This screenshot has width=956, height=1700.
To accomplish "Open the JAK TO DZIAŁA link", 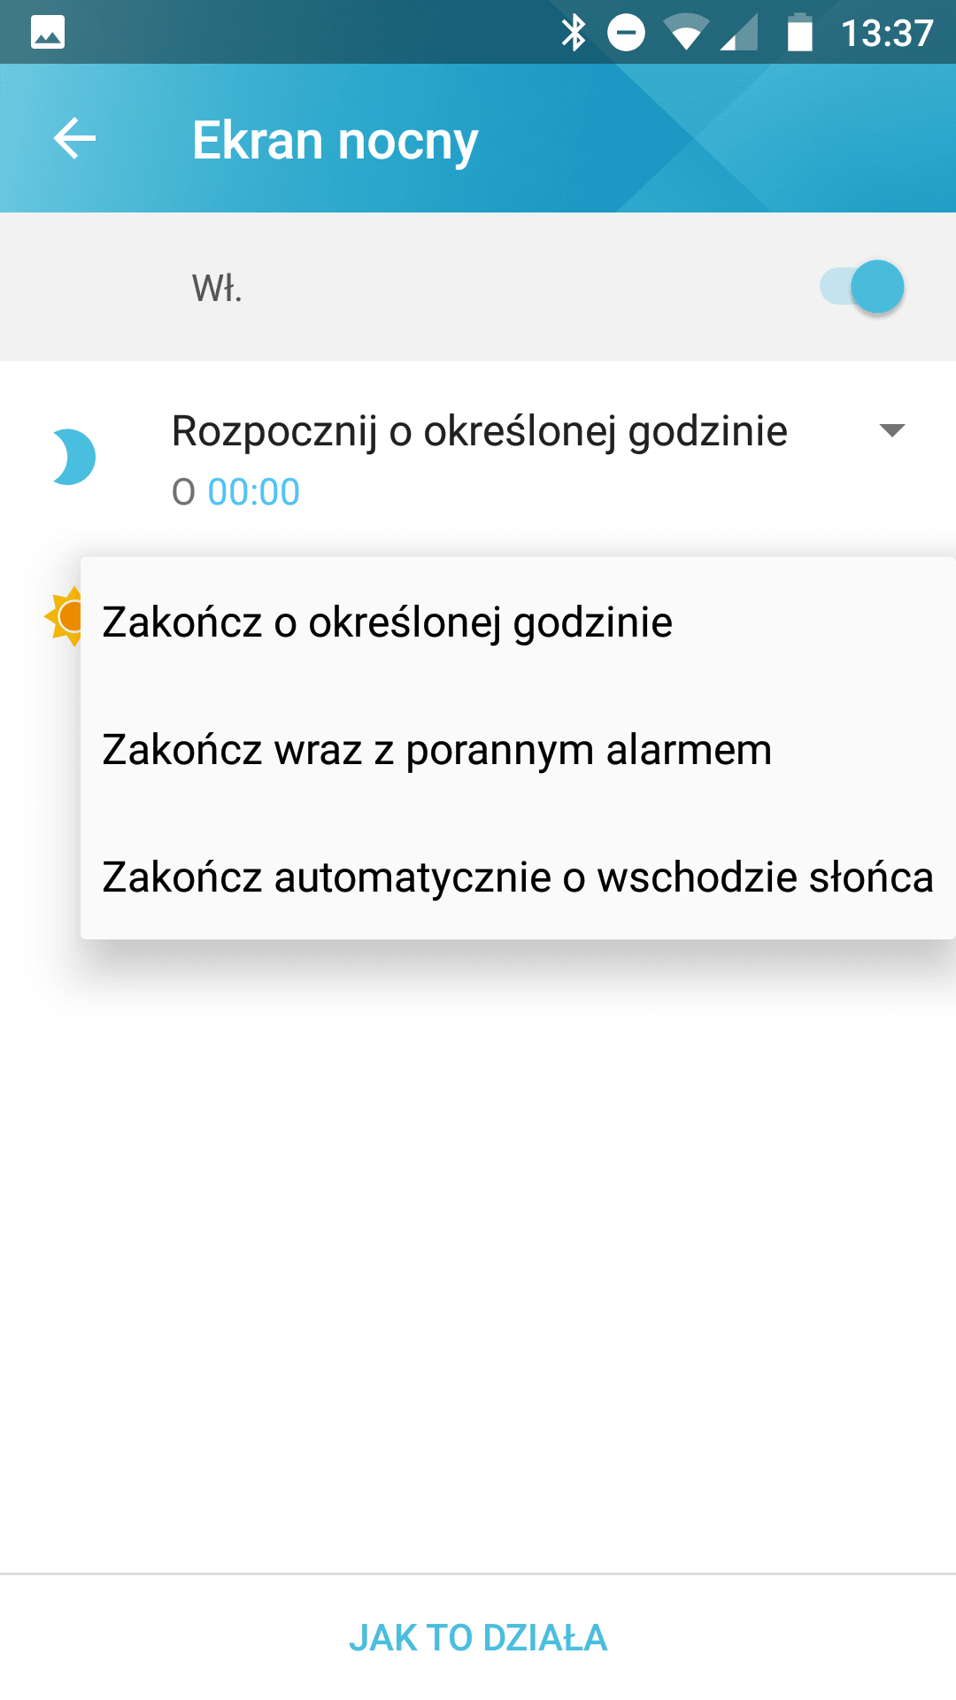I will point(478,1638).
